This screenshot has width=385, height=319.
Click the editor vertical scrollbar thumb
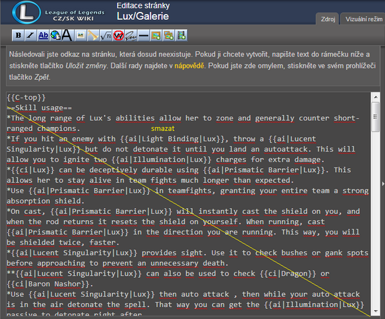(376, 117)
